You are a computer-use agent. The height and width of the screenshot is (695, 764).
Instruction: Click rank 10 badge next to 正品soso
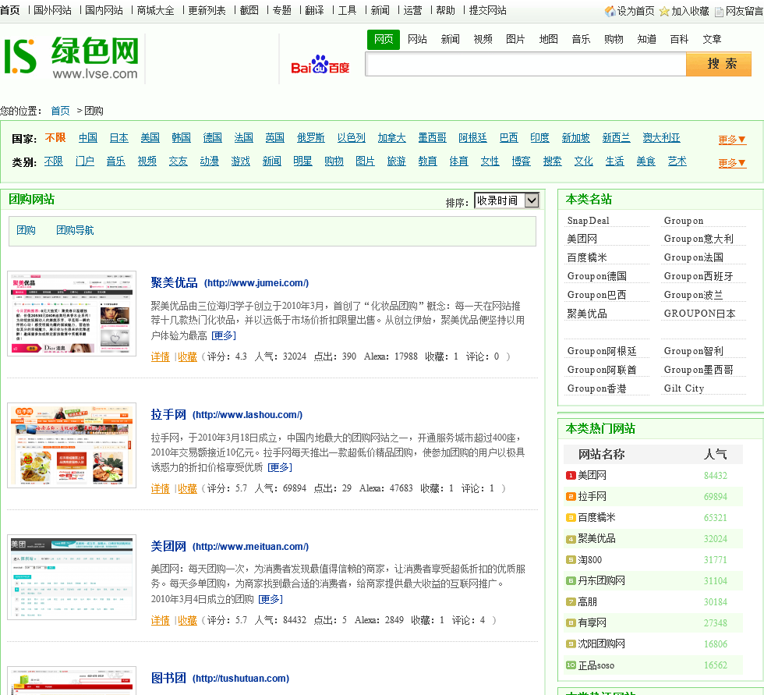tap(571, 665)
